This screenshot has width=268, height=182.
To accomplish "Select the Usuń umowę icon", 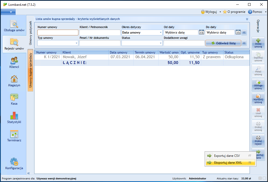I will click(258, 112).
